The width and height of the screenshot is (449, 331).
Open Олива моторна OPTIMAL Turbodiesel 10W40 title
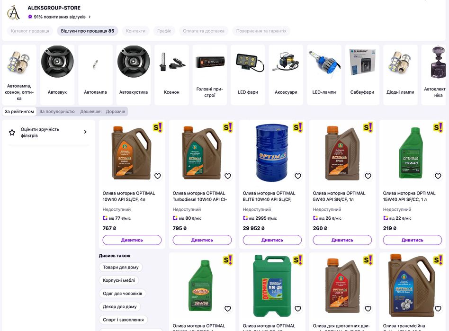(x=200, y=197)
